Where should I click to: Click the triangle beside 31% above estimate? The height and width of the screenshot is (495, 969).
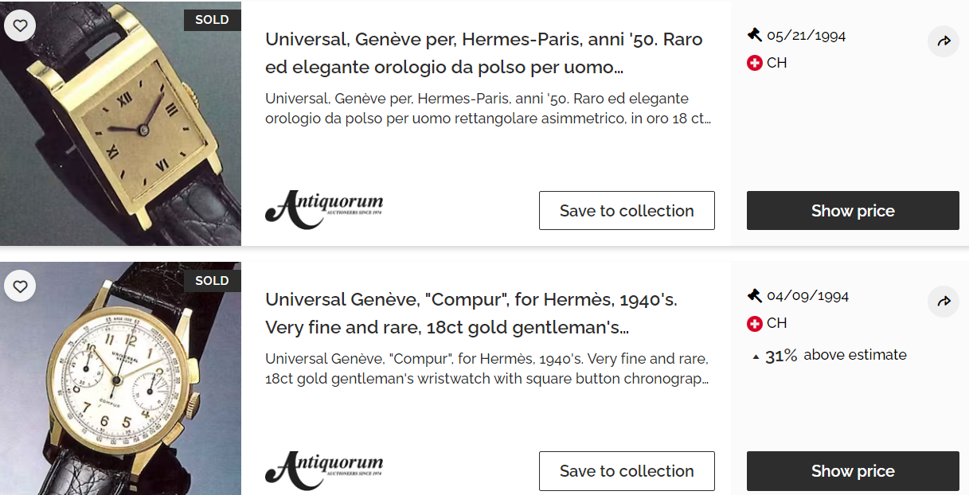(x=756, y=357)
